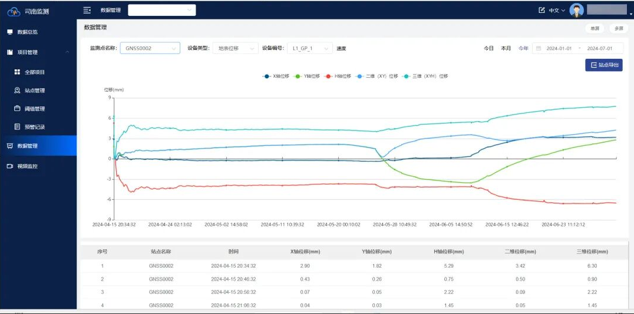Click the 数据总览 monitor icon in sidebar
The width and height of the screenshot is (634, 314).
(x=10, y=32)
